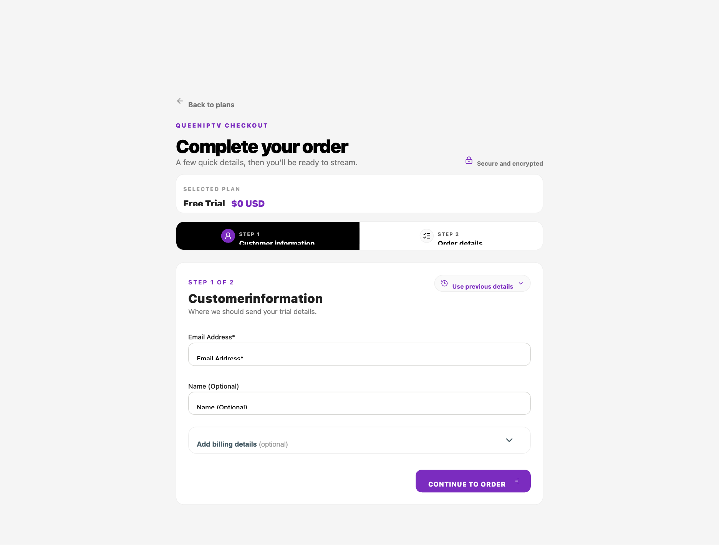Expand the Add billing details section

[359, 440]
